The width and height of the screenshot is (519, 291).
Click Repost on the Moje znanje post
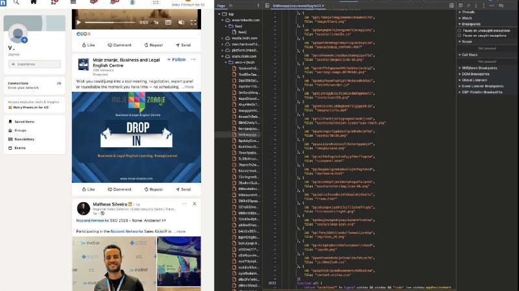[152, 189]
